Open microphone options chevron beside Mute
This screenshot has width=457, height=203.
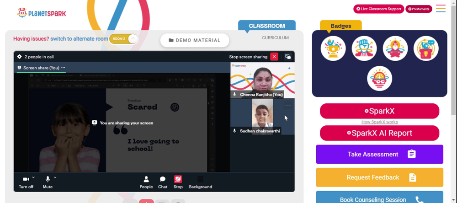55,177
